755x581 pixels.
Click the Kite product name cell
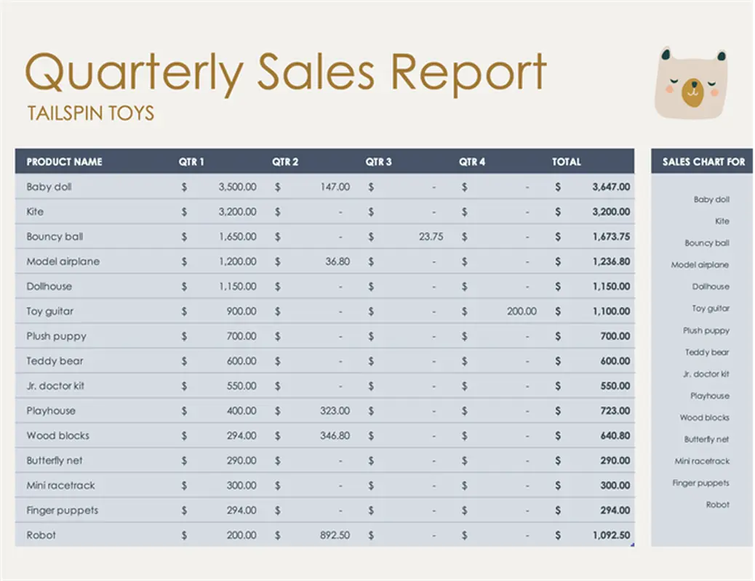tap(35, 212)
